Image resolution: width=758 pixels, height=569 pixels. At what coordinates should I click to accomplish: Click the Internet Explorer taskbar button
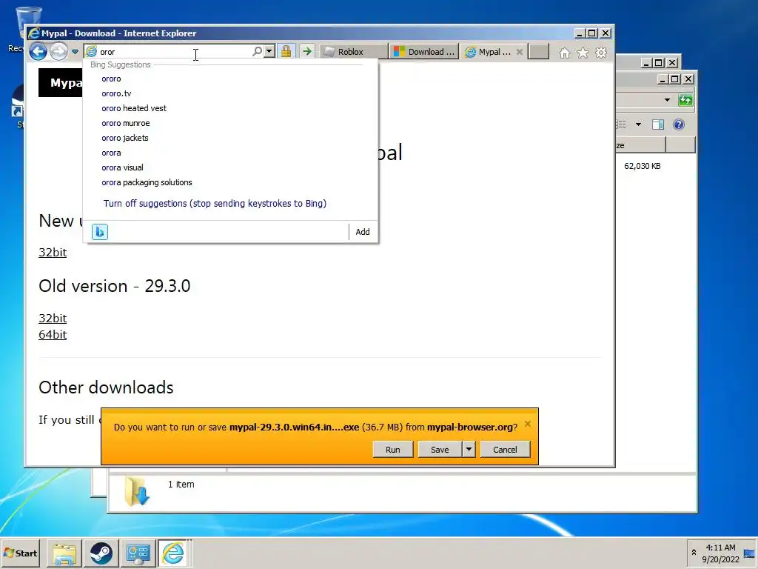coord(173,553)
